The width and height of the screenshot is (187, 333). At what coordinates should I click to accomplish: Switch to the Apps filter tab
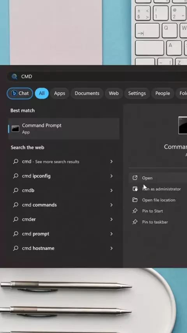click(x=60, y=93)
